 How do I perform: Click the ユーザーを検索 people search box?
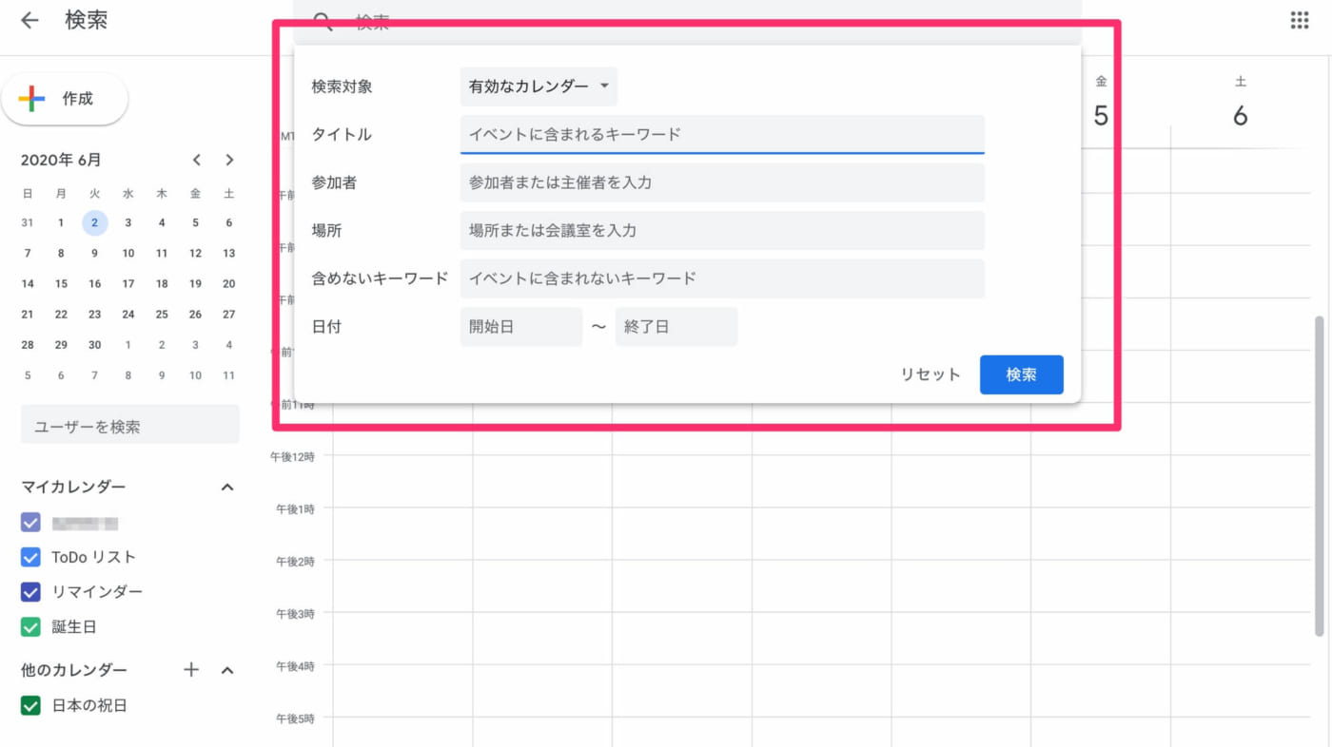[130, 427]
